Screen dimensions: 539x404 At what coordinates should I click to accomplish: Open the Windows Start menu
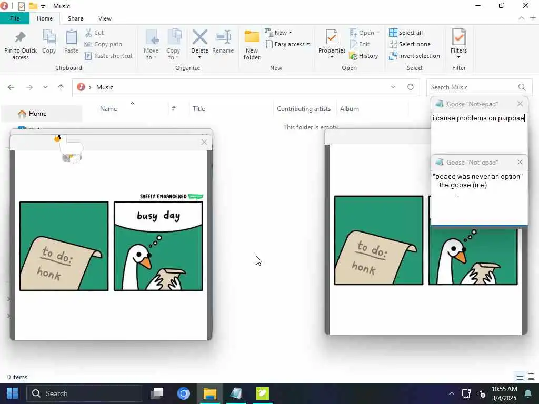tap(13, 393)
